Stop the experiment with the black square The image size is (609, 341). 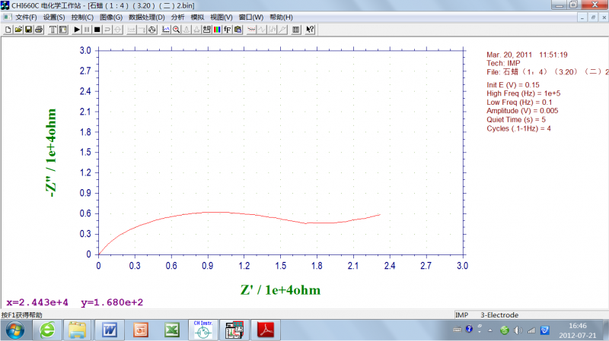click(97, 30)
